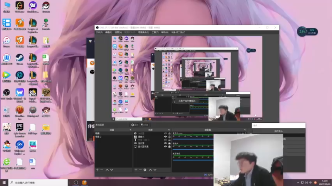Open source properties gear in Sources toolbar
Viewport: 332px width, 186px height.
click(145, 170)
